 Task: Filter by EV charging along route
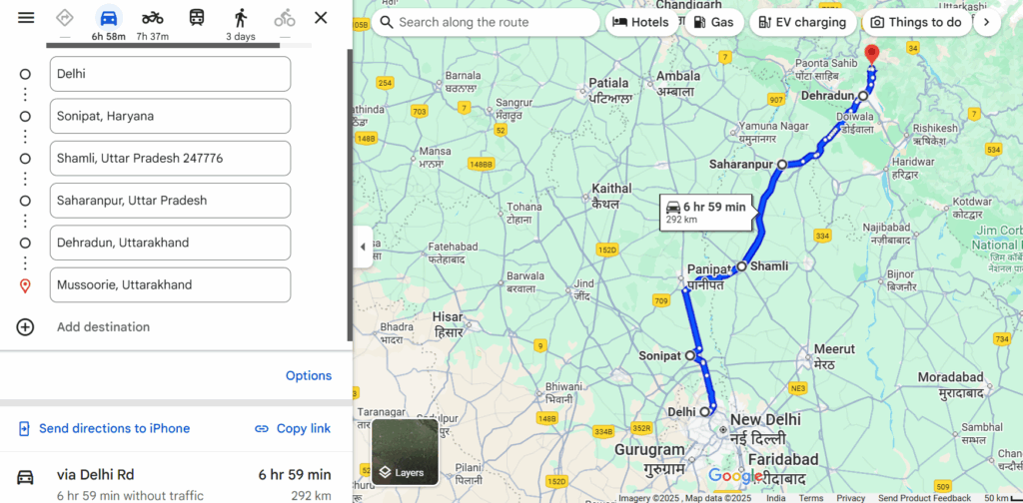802,22
